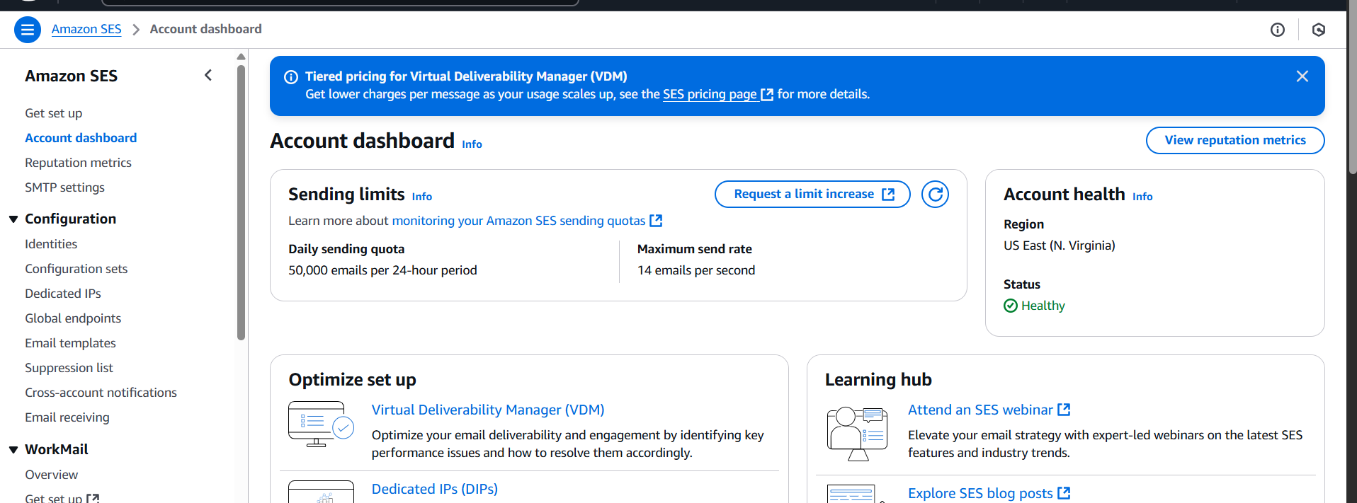Click the external link icon after sending quotas link
The image size is (1357, 503).
[657, 221]
